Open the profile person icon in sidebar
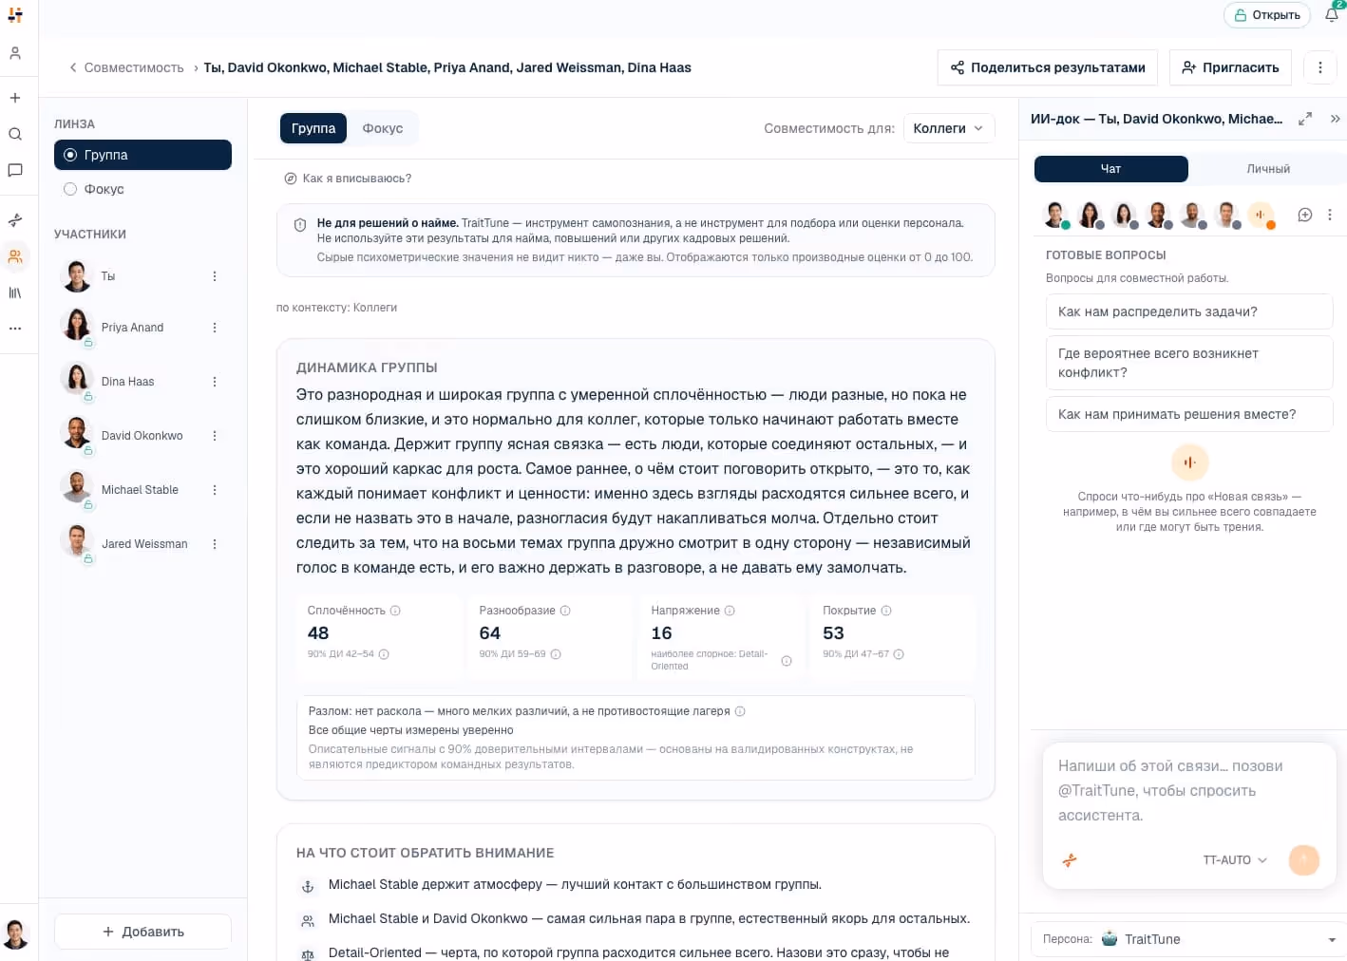This screenshot has width=1347, height=961. [x=15, y=53]
